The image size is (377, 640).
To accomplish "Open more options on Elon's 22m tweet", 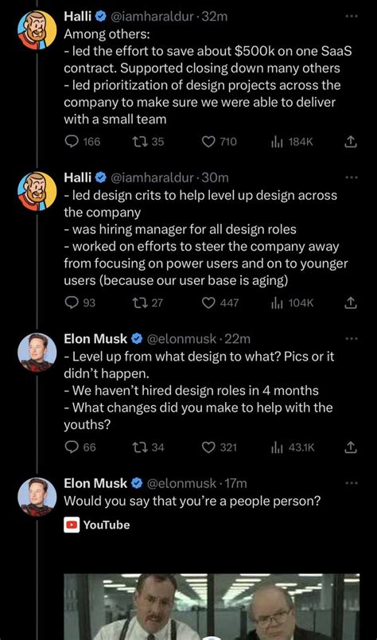I will [x=351, y=338].
